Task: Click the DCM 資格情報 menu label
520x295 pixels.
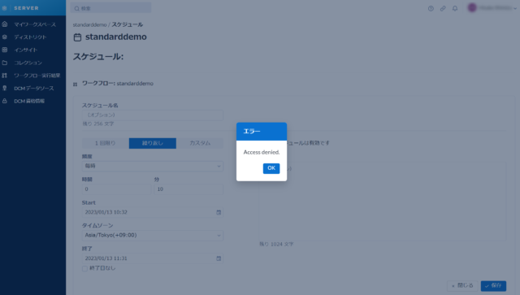Action: click(29, 102)
